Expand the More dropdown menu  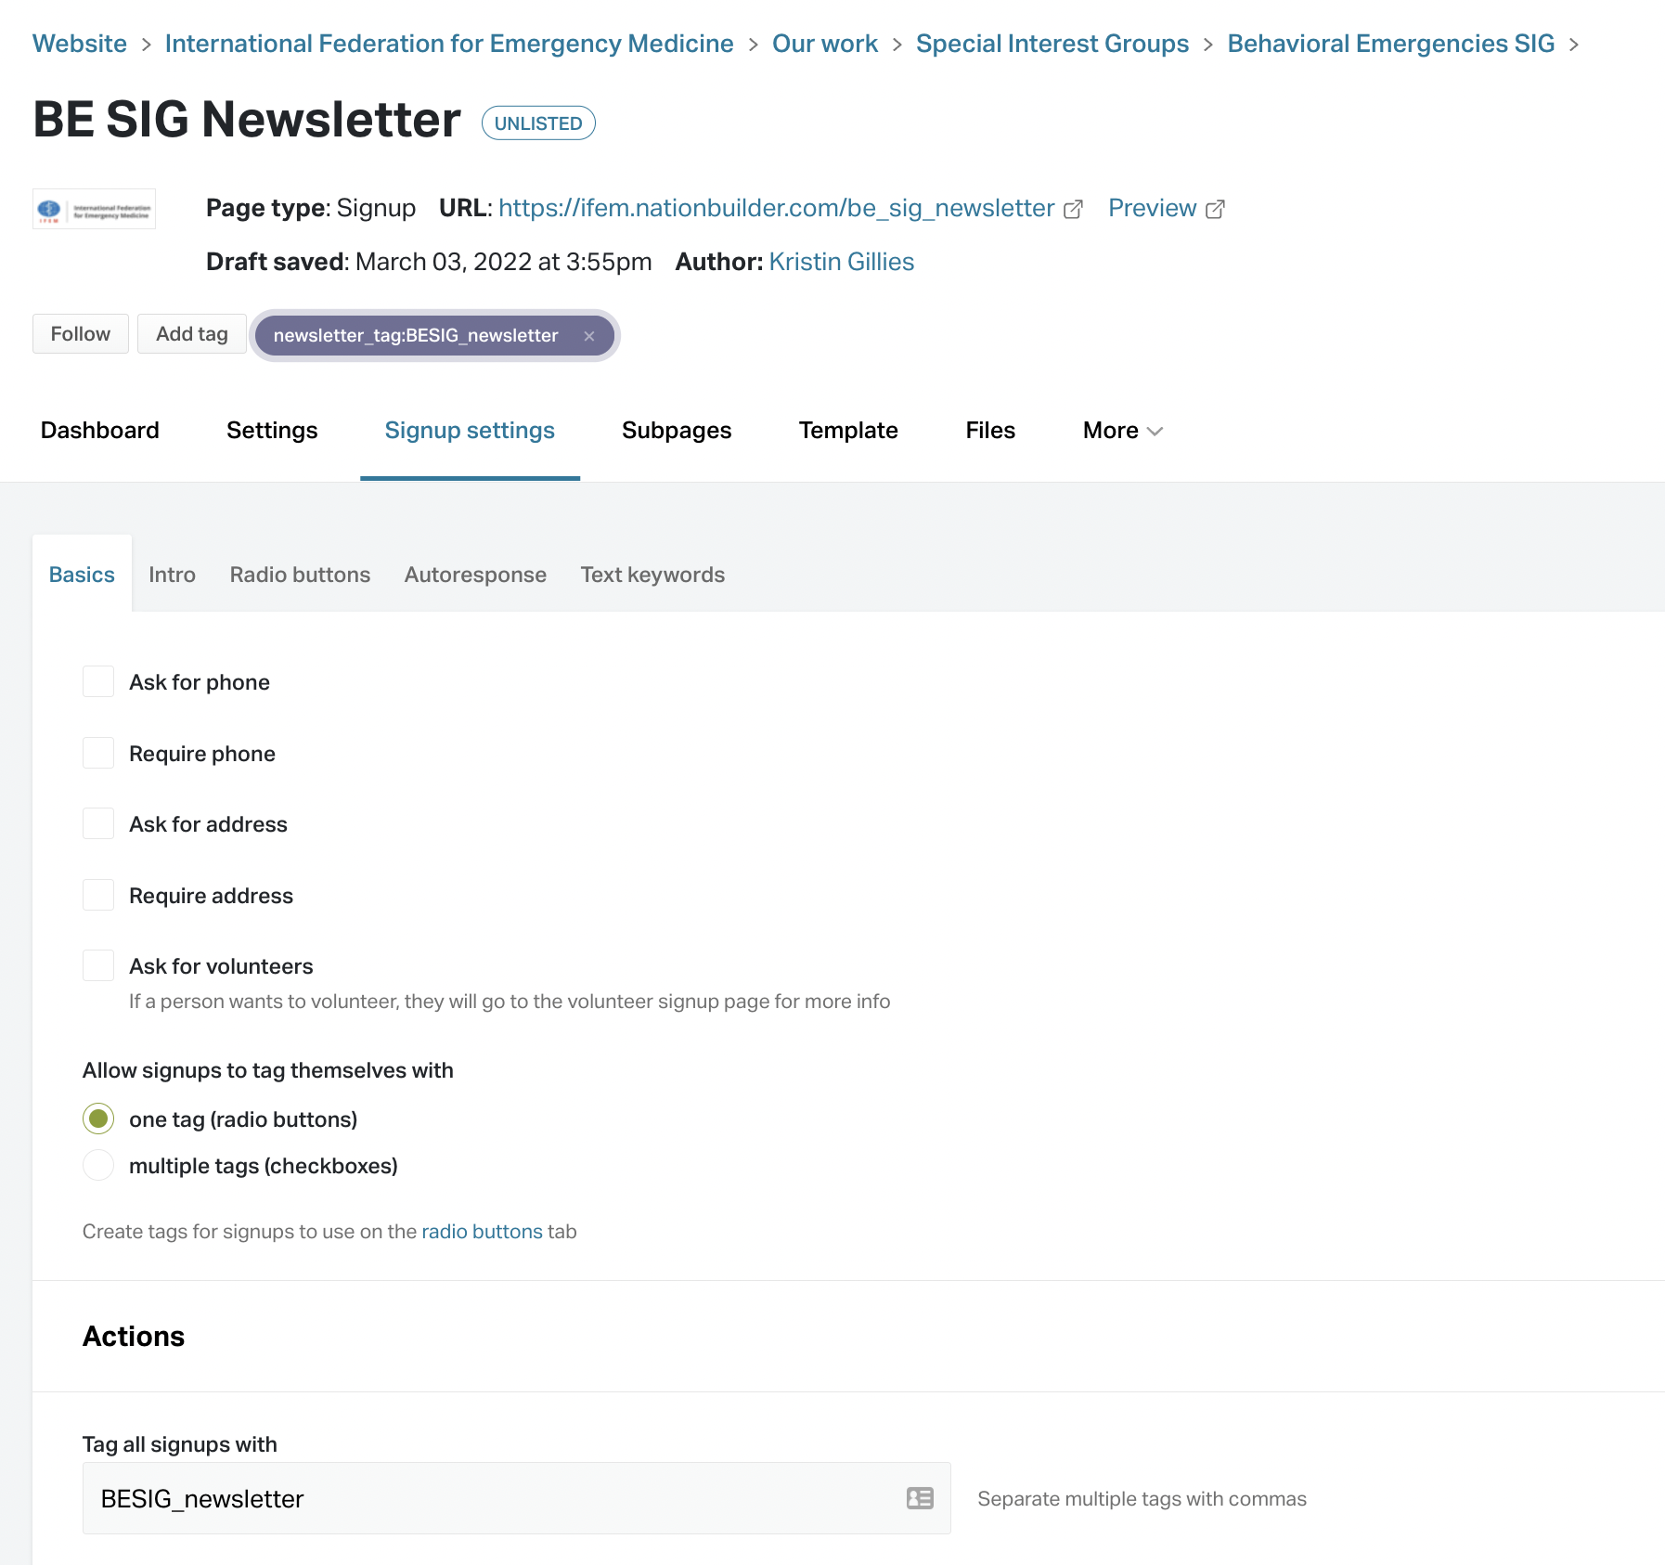[1122, 431]
